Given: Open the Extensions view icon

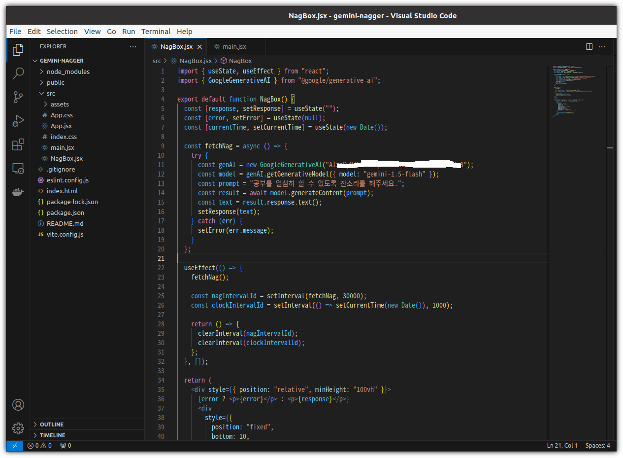Looking at the screenshot, I should 18,144.
